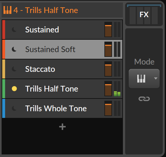Click the Sustained layer volume fader
The height and width of the screenshot is (157, 166).
[x=108, y=30]
